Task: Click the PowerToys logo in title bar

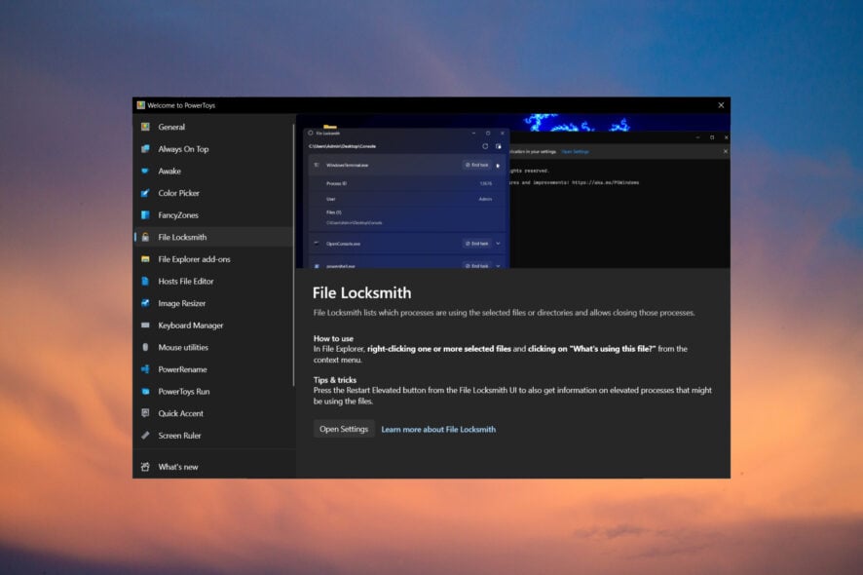Action: tap(141, 105)
